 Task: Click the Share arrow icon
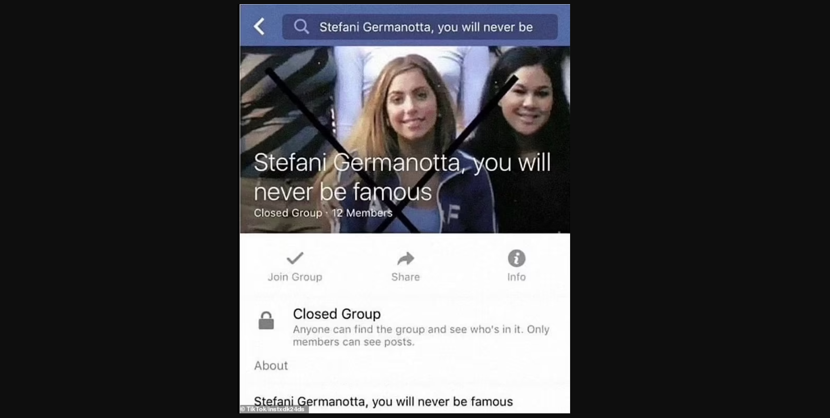[406, 258]
